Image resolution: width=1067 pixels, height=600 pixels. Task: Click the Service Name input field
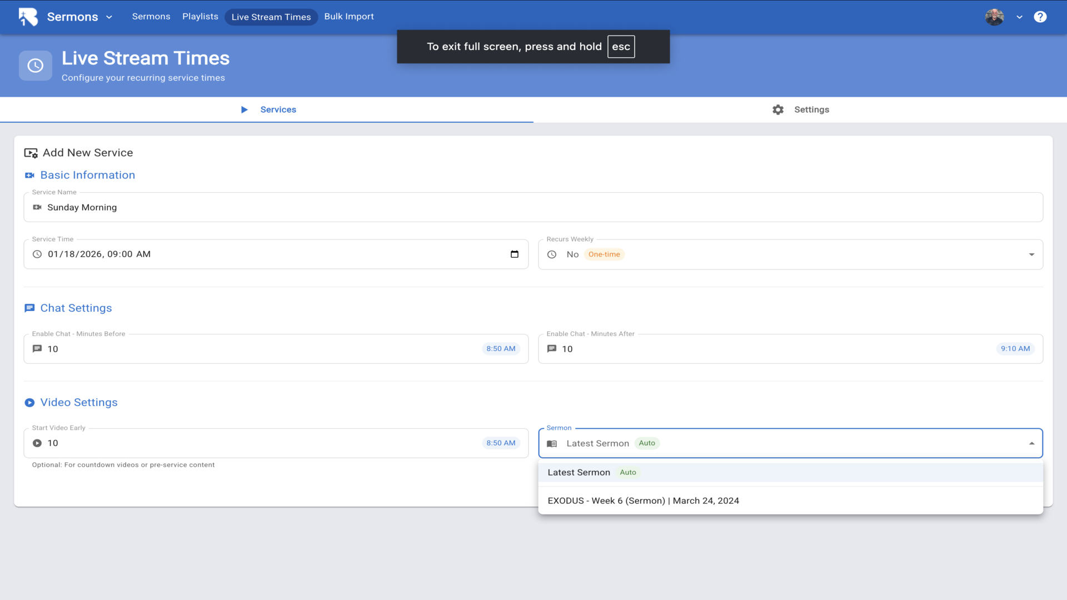pyautogui.click(x=533, y=208)
